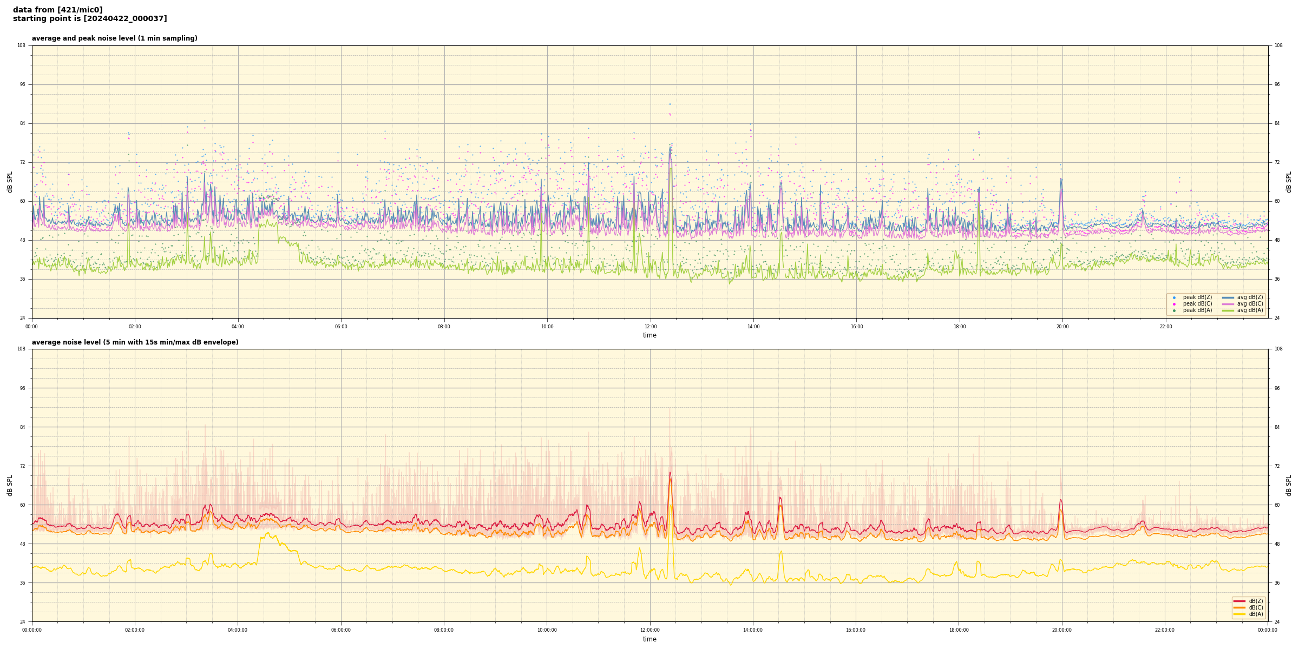Viewport: 1299px width, 649px height.
Task: Click the green peak dB(A) legend dot
Action: [x=1174, y=310]
